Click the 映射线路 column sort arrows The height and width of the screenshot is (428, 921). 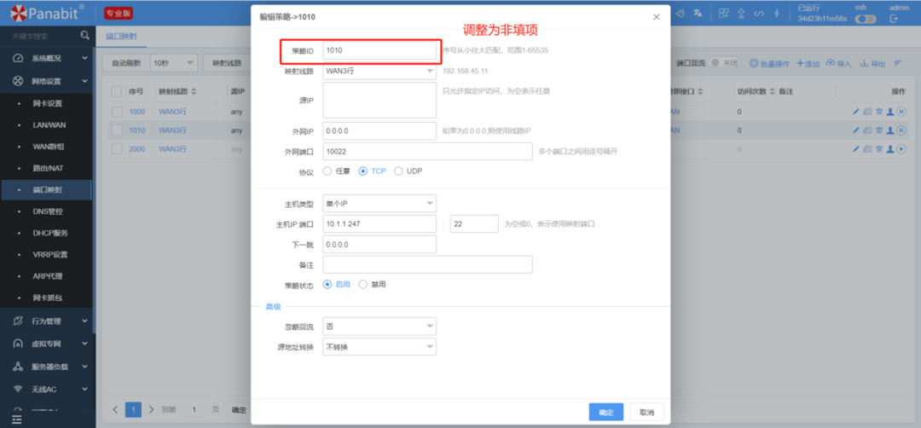point(194,92)
